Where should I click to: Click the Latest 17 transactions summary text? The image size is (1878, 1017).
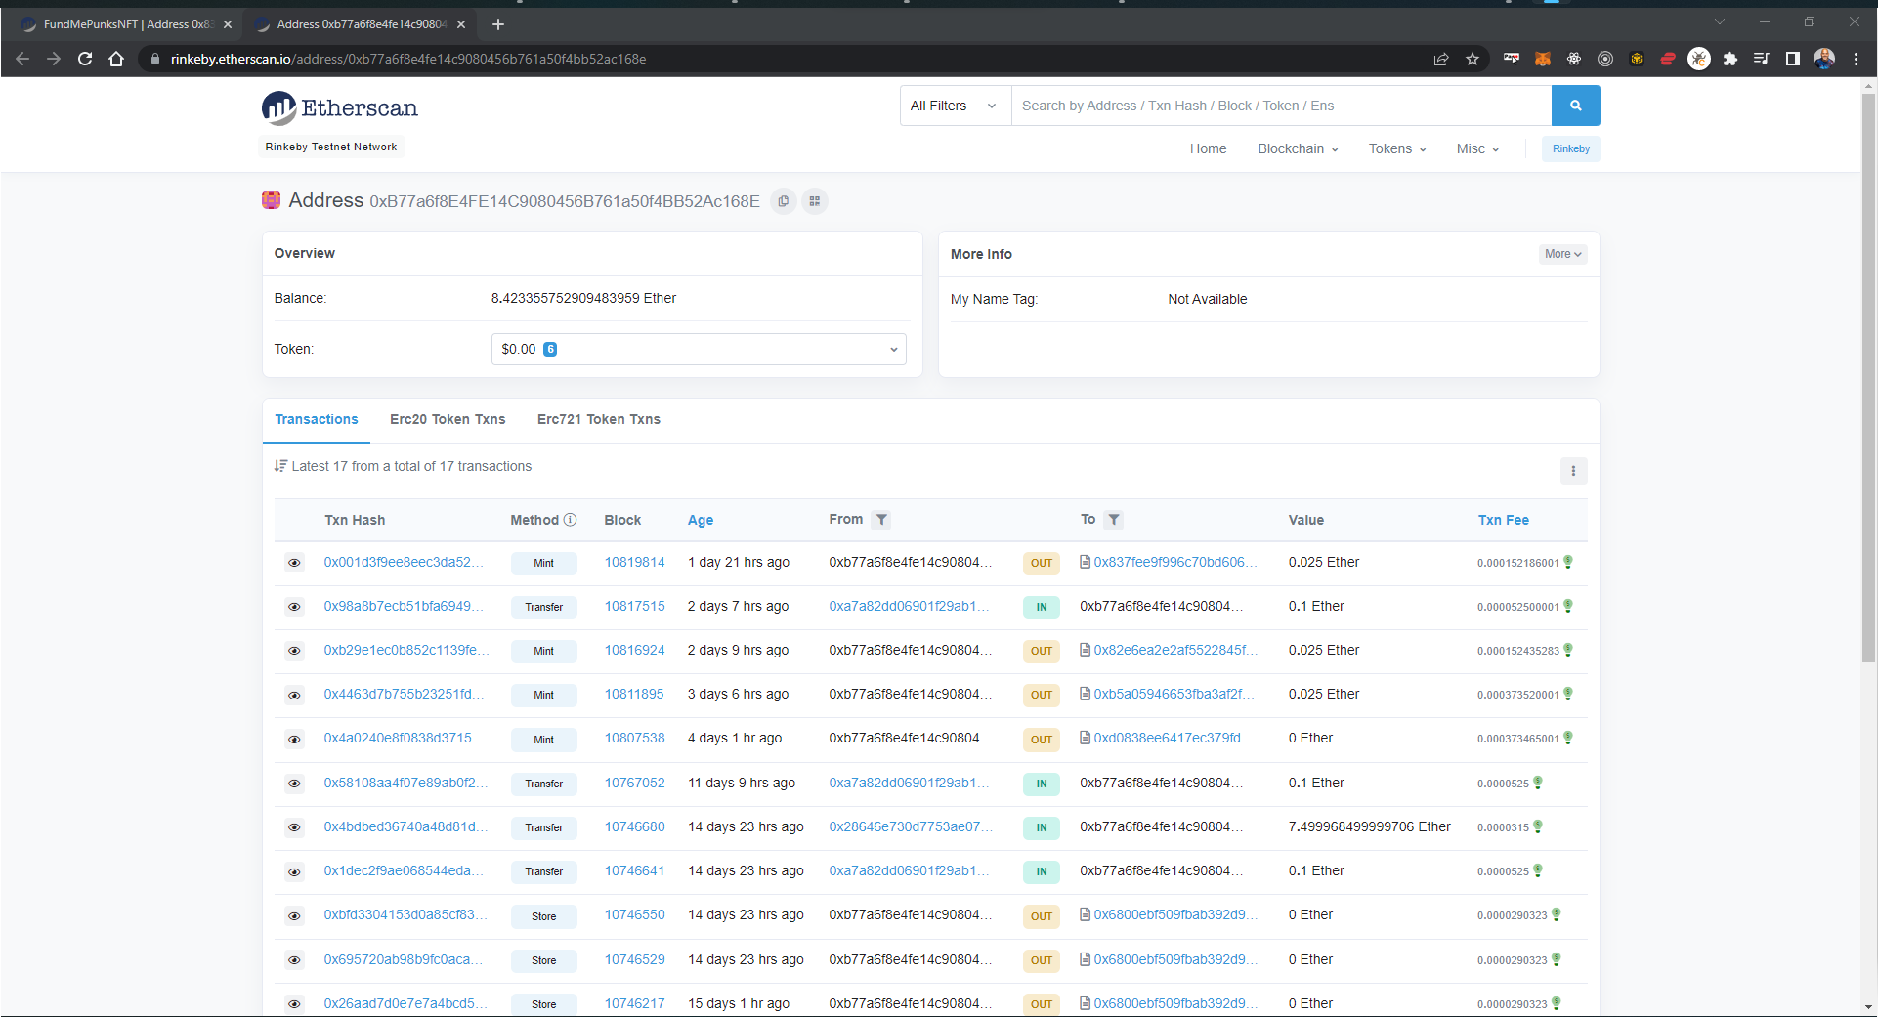(411, 466)
